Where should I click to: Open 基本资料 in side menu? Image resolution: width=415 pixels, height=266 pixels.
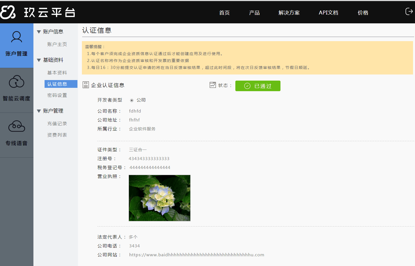tap(57, 73)
